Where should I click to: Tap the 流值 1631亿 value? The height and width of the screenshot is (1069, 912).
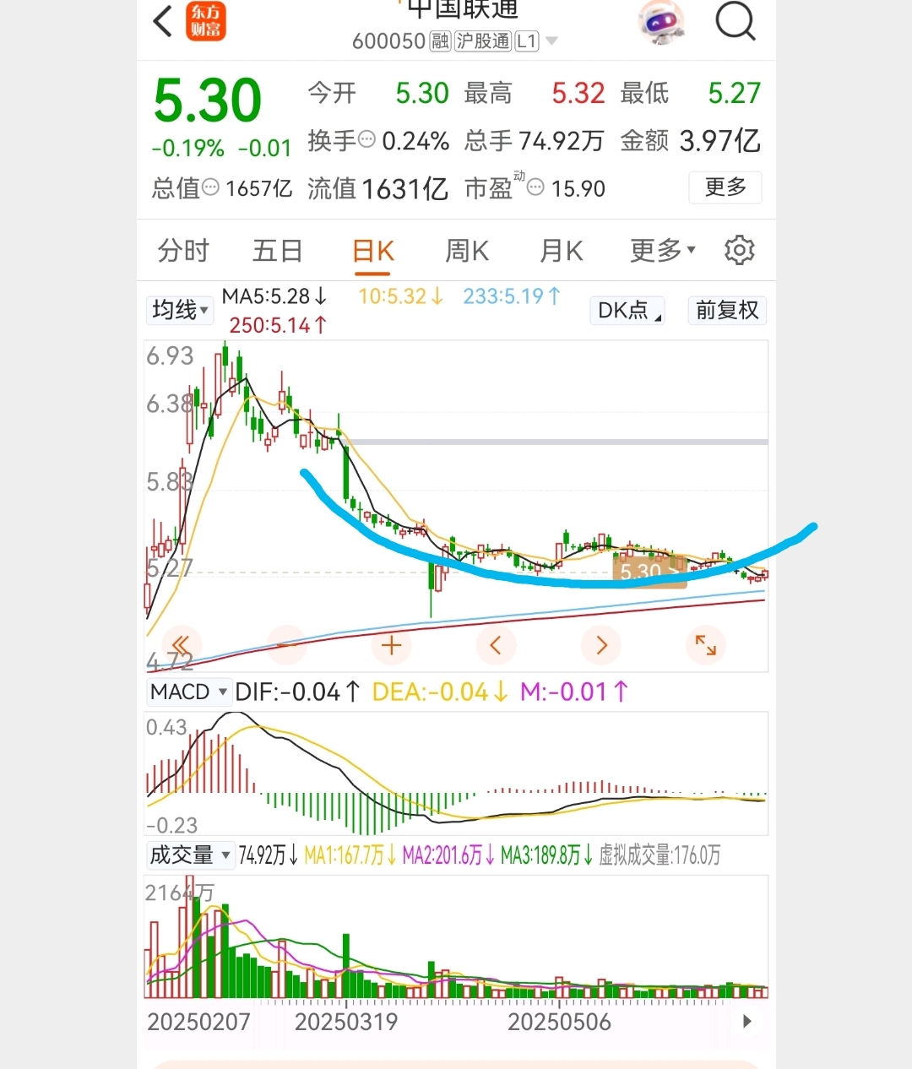click(405, 187)
